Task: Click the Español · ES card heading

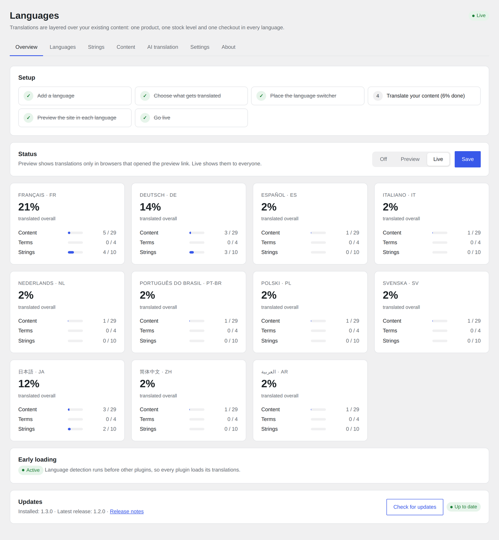Action: [279, 195]
